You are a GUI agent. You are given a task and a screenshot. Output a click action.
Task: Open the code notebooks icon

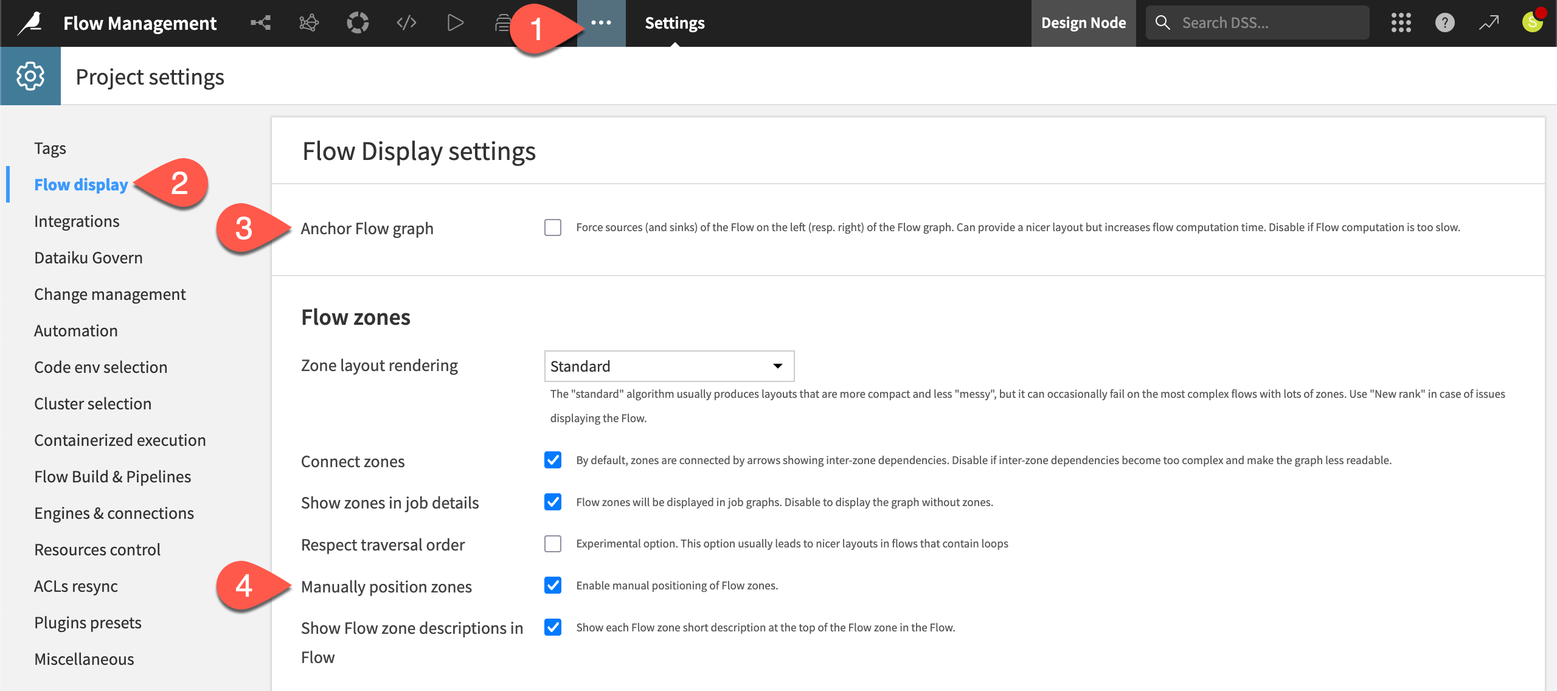point(406,23)
